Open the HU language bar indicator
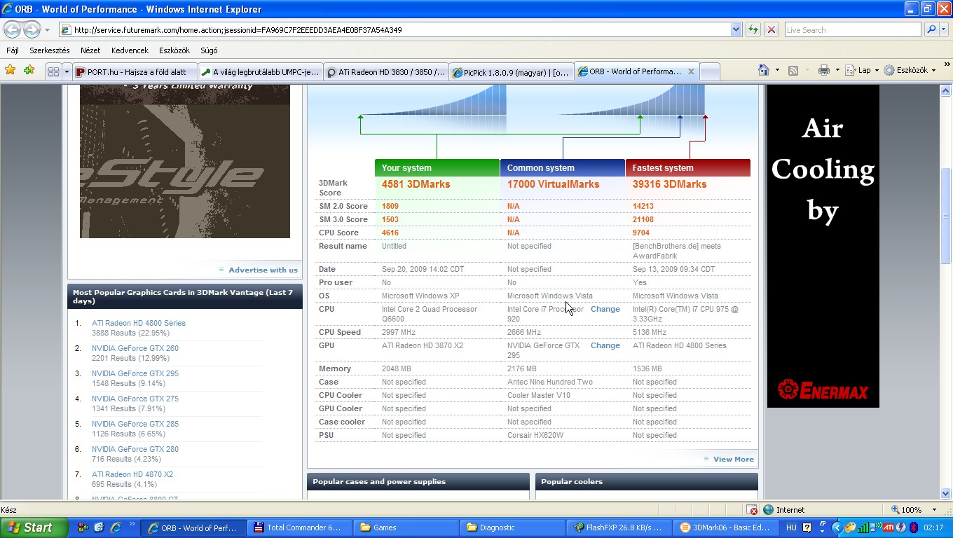 [791, 527]
